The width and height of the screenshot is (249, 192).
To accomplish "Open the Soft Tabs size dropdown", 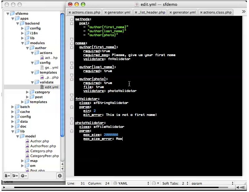I will click(x=183, y=183).
